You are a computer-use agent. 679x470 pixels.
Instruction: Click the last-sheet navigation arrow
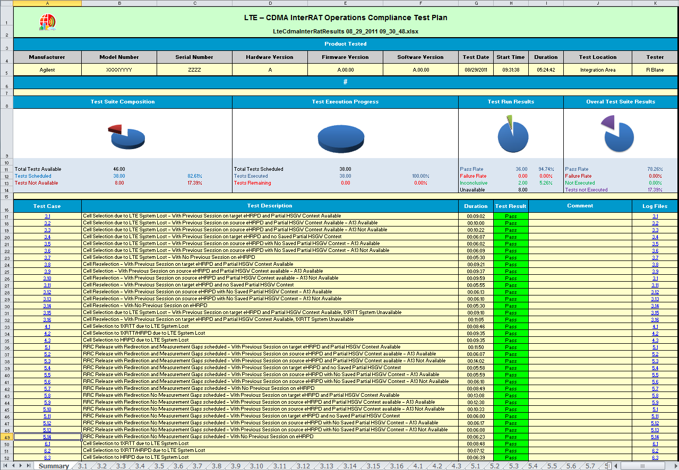28,466
